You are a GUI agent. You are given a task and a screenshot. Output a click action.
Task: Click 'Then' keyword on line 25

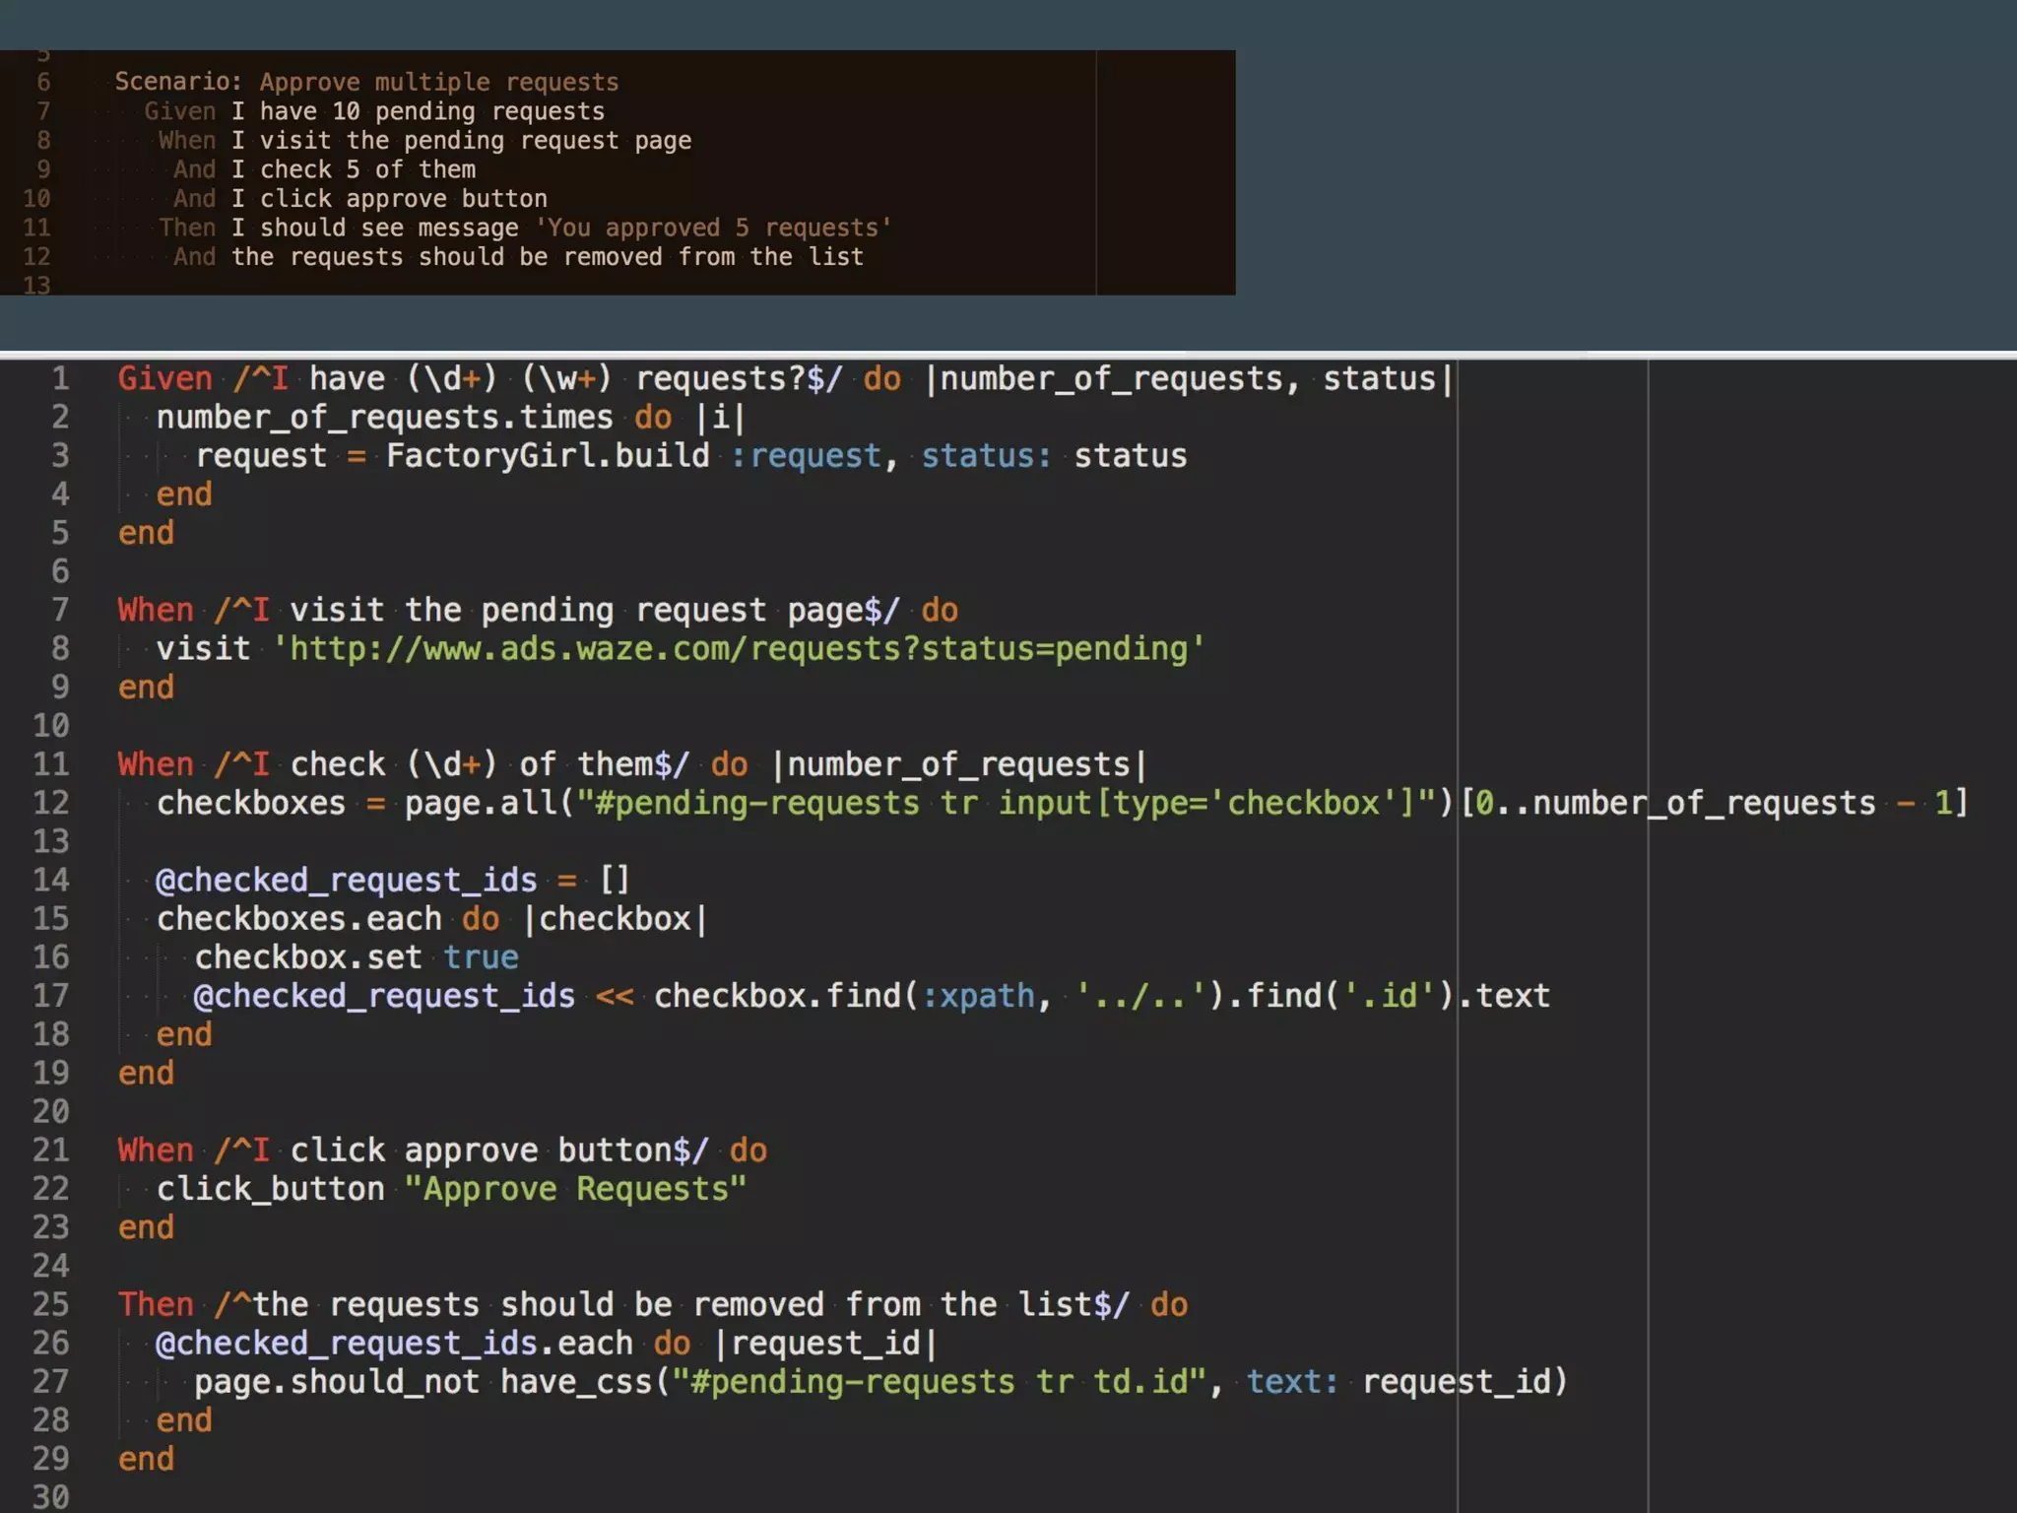(x=155, y=1304)
